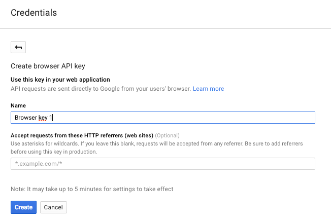Image resolution: width=331 pixels, height=221 pixels.
Task: Cancel API key creation
Action: [53, 207]
